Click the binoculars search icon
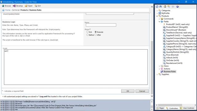Screen dimensions: 197x111 [160, 6]
